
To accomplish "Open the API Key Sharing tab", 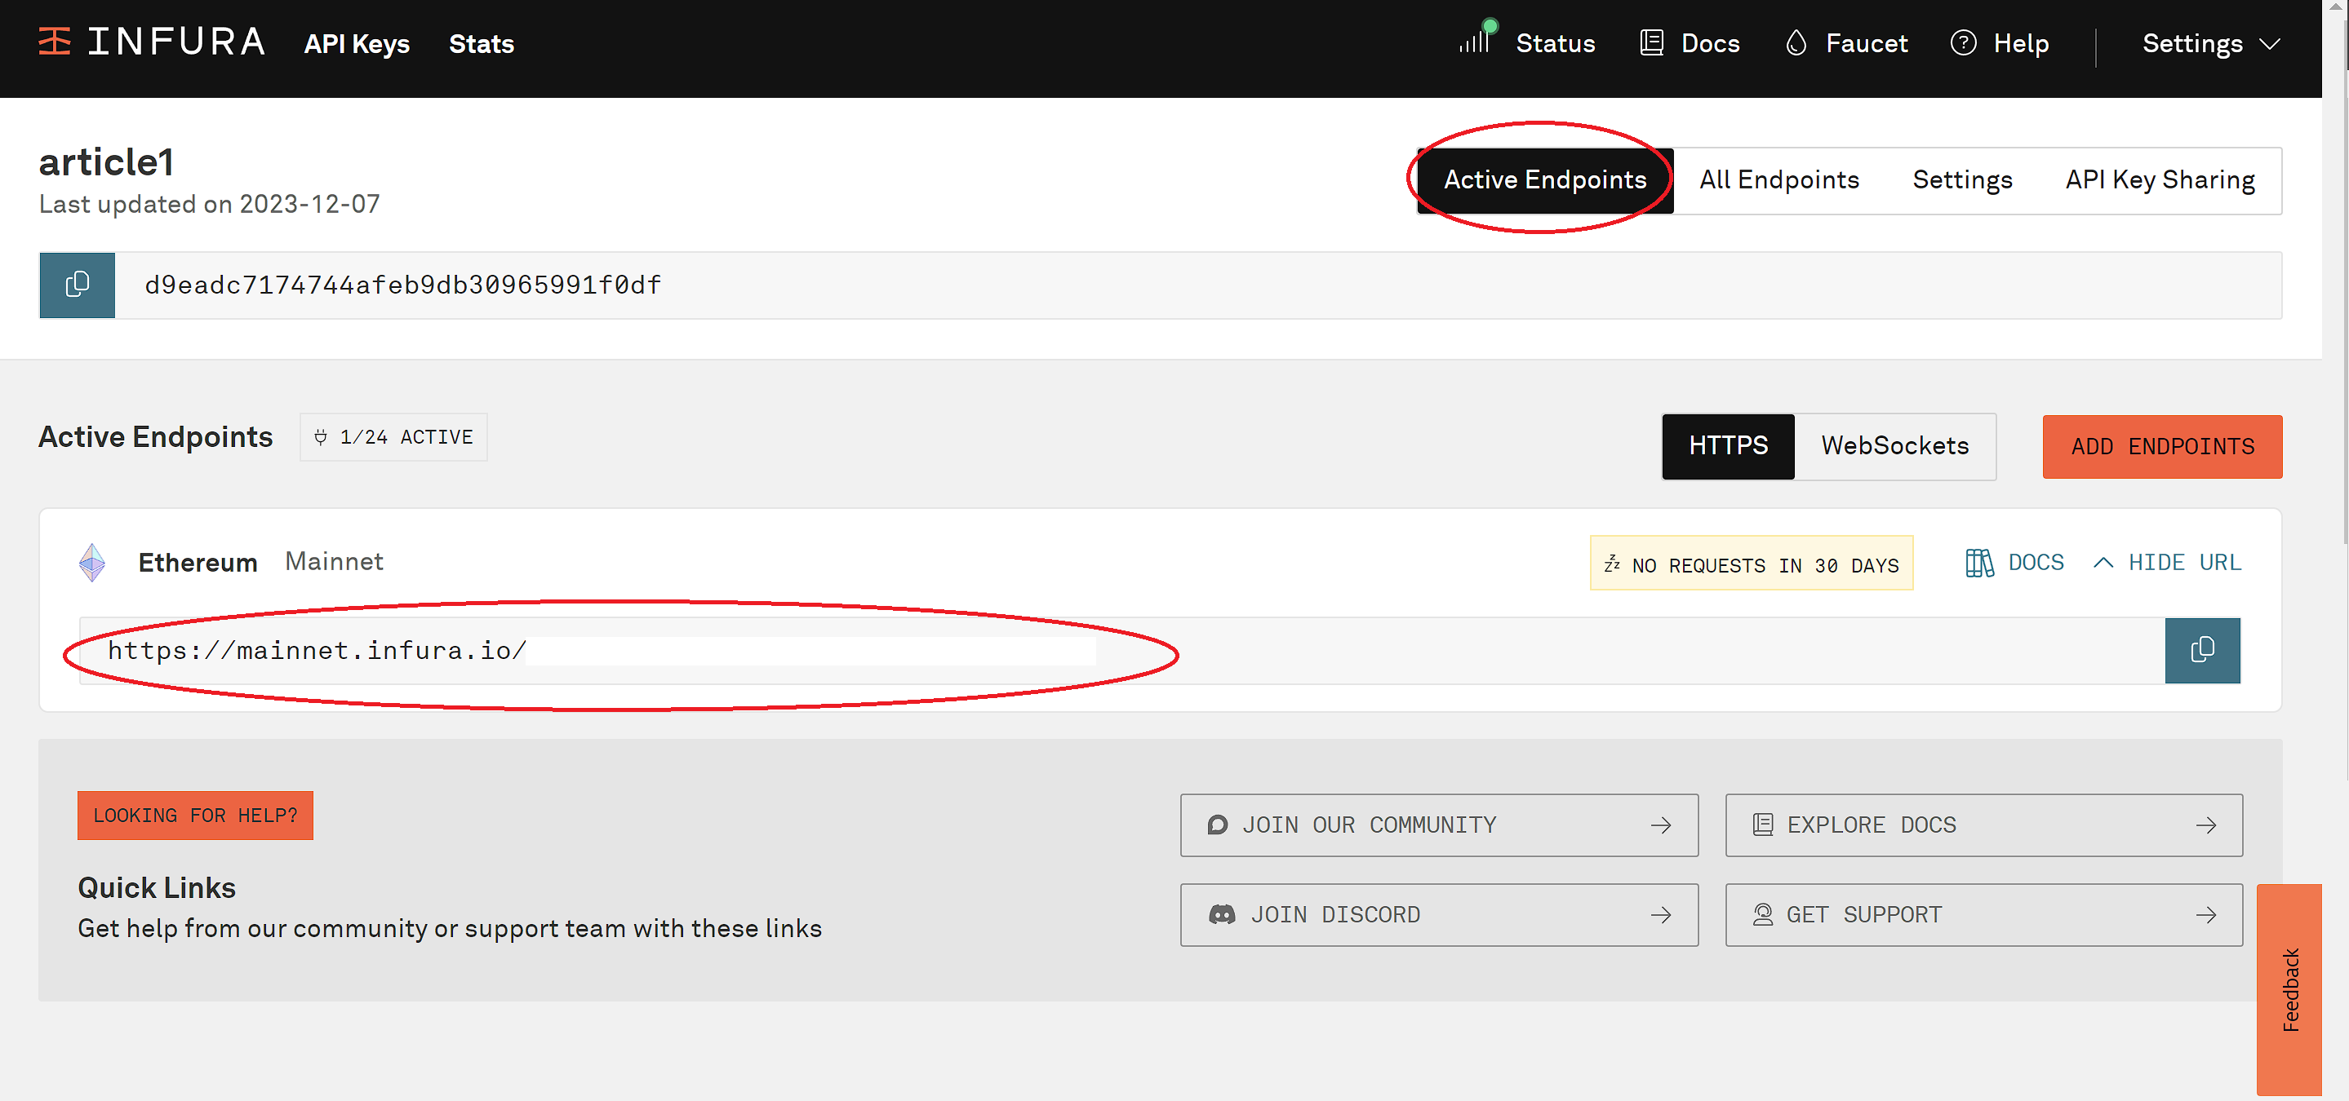I will coord(2160,179).
